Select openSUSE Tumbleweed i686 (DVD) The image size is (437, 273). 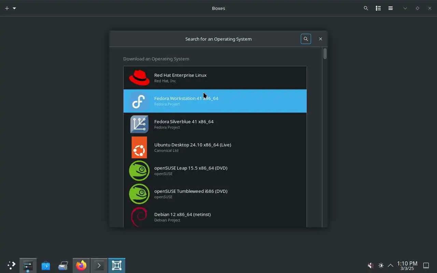(x=215, y=194)
